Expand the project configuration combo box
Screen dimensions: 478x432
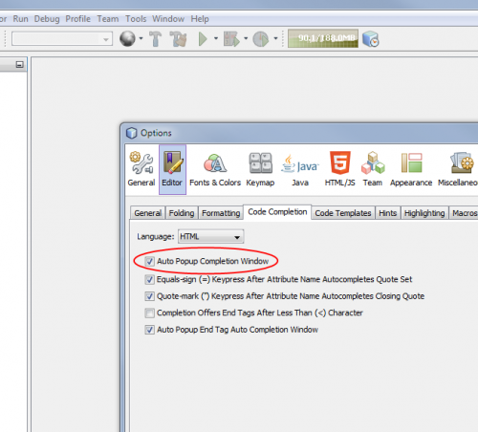click(x=62, y=39)
